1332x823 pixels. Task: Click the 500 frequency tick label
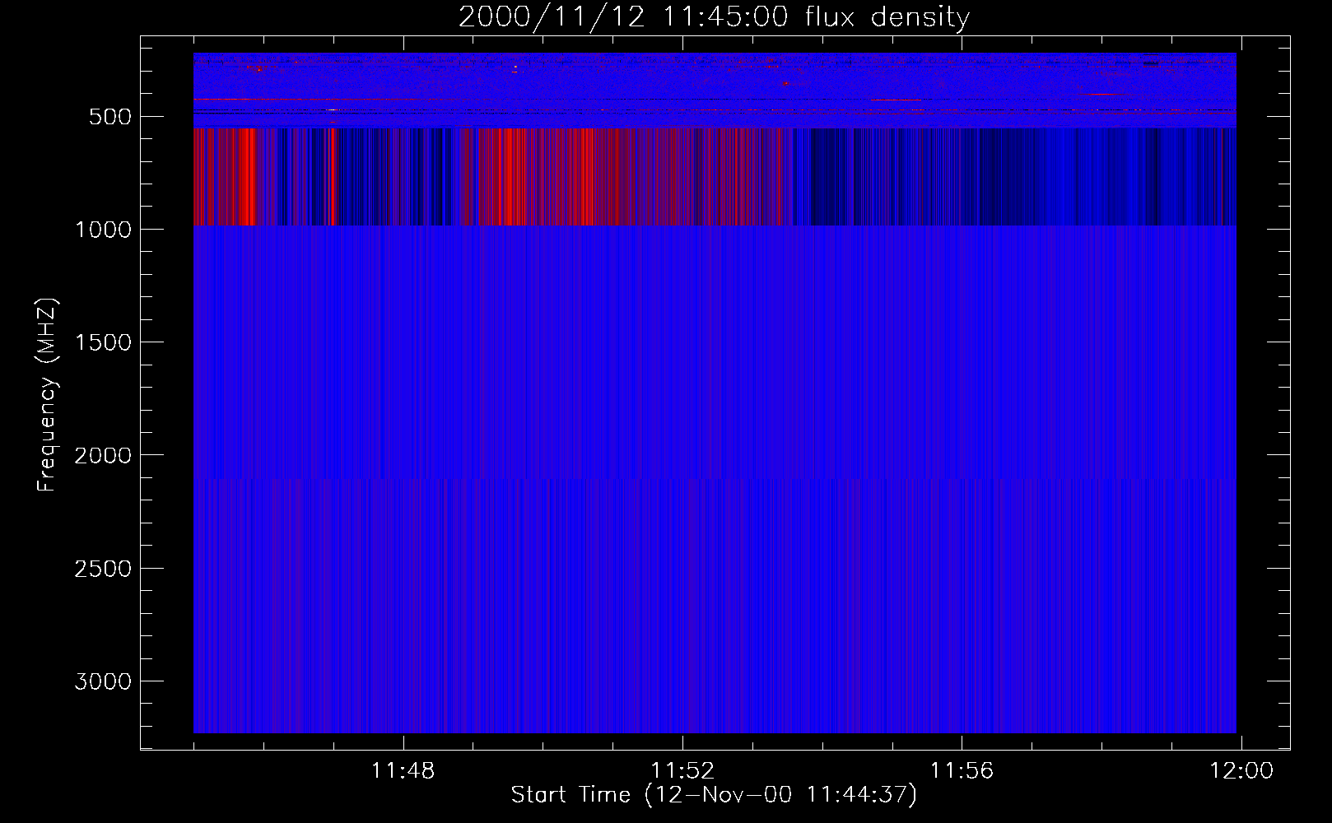click(x=110, y=117)
